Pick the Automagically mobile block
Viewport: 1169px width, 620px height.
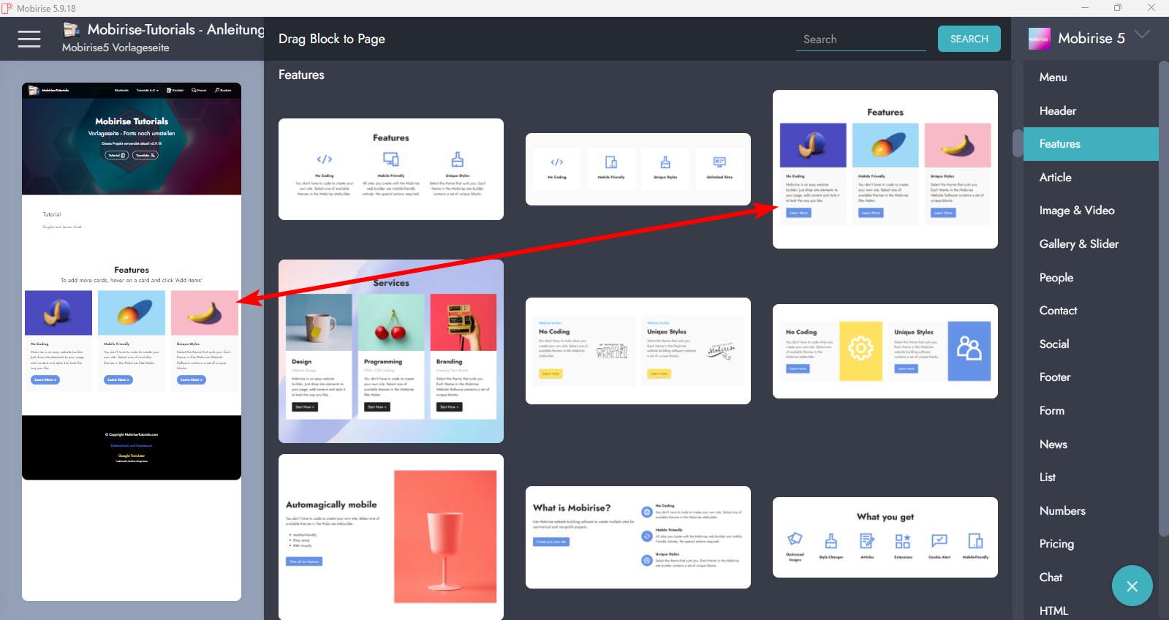tap(390, 536)
